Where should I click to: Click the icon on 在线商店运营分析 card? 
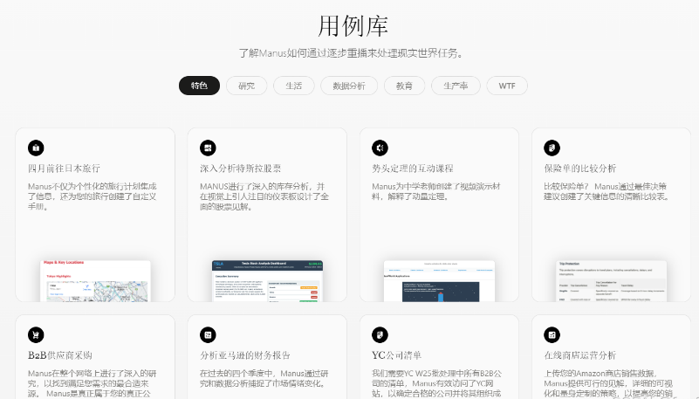(x=552, y=334)
